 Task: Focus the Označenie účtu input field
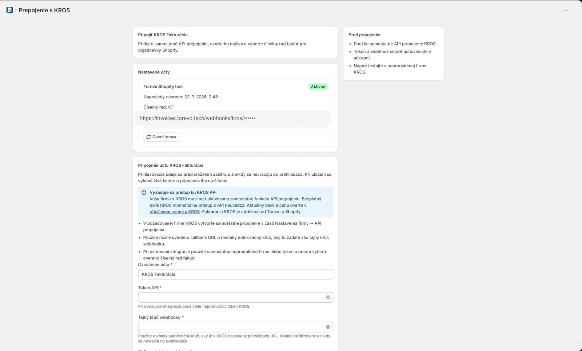tap(235, 274)
